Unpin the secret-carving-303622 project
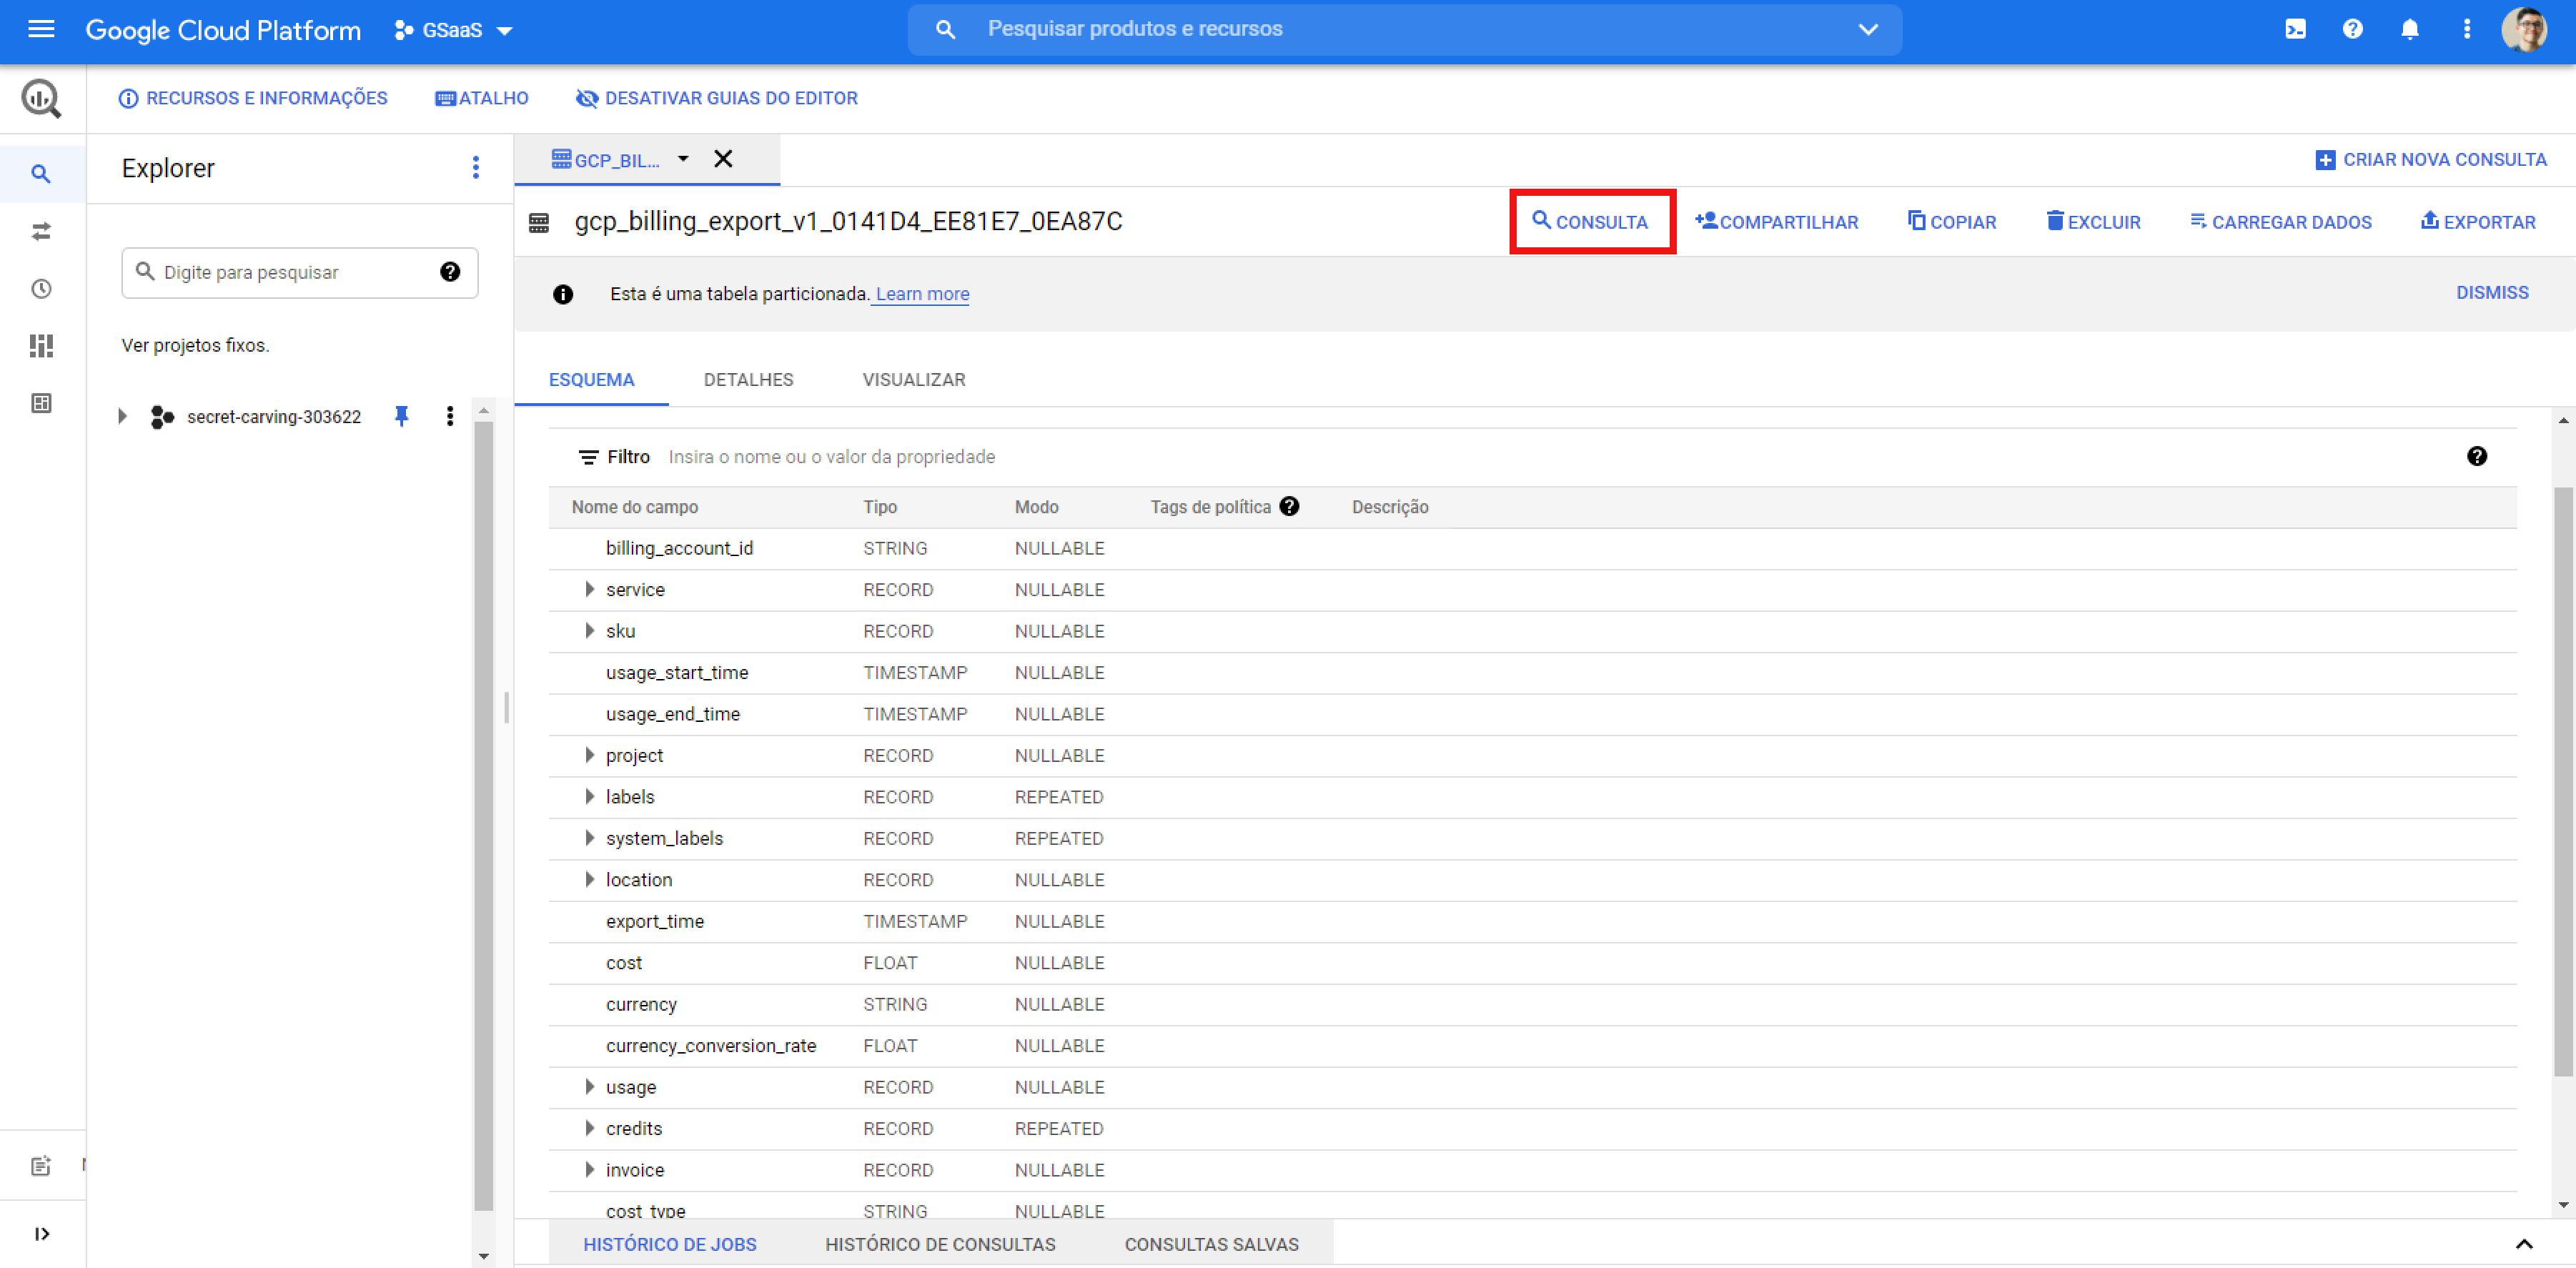The width and height of the screenshot is (2576, 1268). (402, 416)
